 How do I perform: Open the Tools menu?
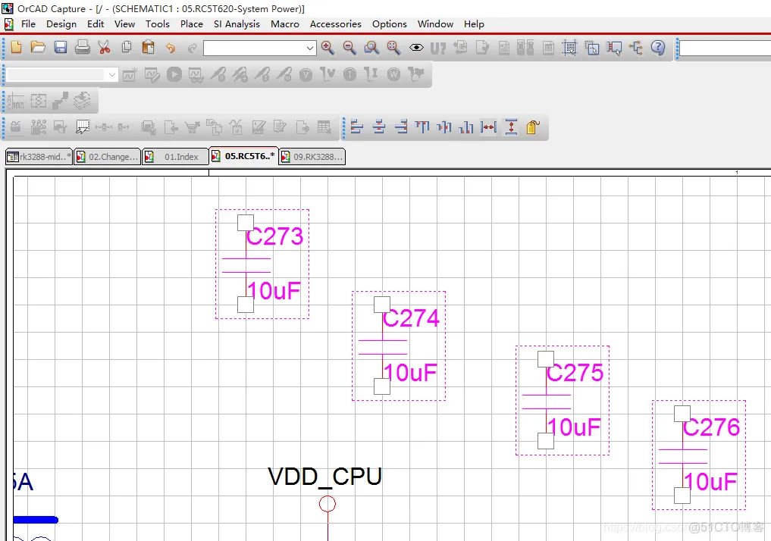click(158, 24)
